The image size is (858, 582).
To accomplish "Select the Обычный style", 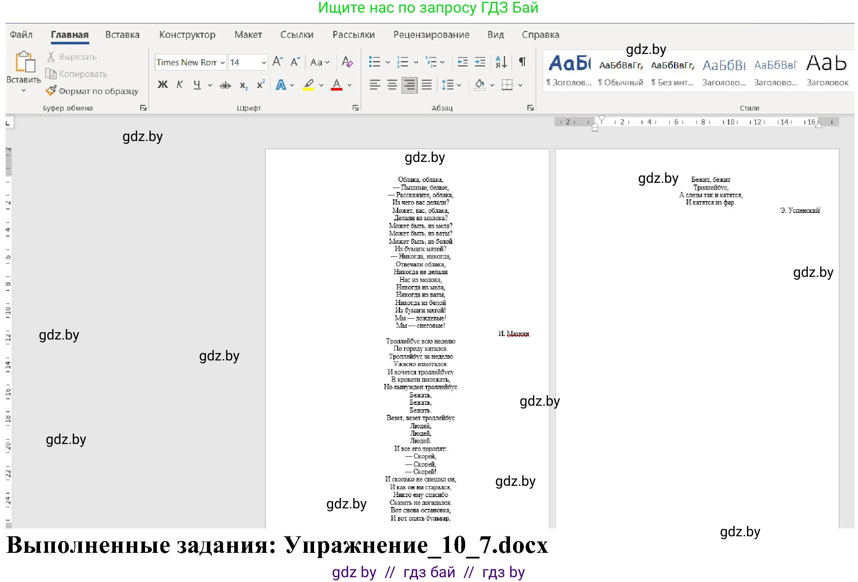I will tap(622, 72).
